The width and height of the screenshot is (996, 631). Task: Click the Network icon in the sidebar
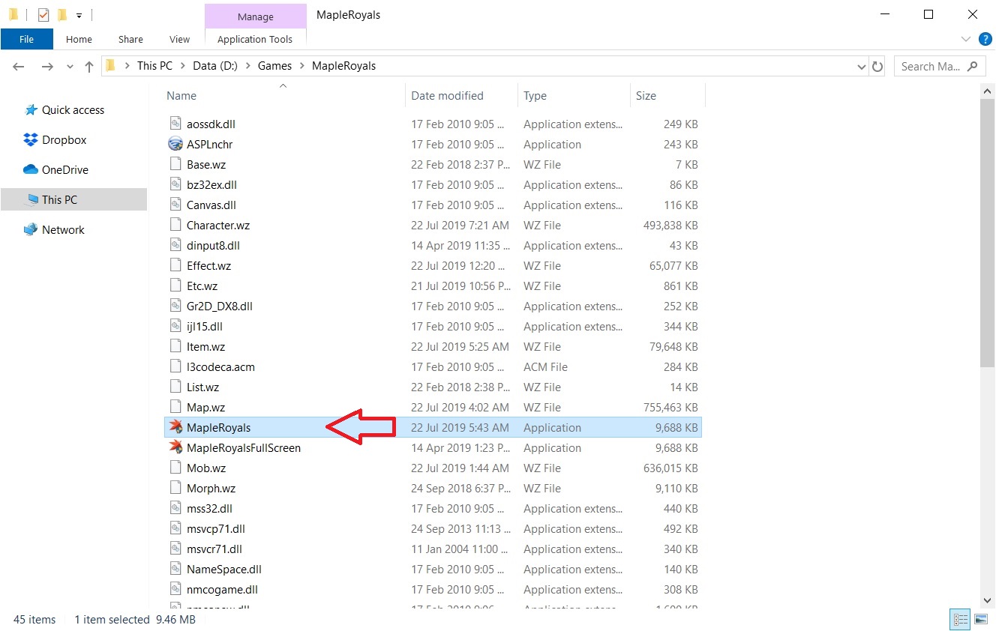(x=31, y=230)
